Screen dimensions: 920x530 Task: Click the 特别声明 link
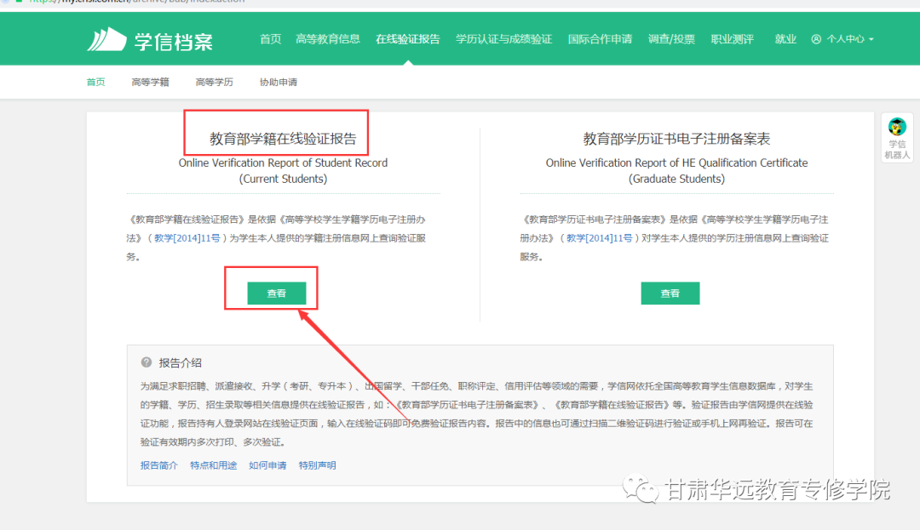(317, 465)
